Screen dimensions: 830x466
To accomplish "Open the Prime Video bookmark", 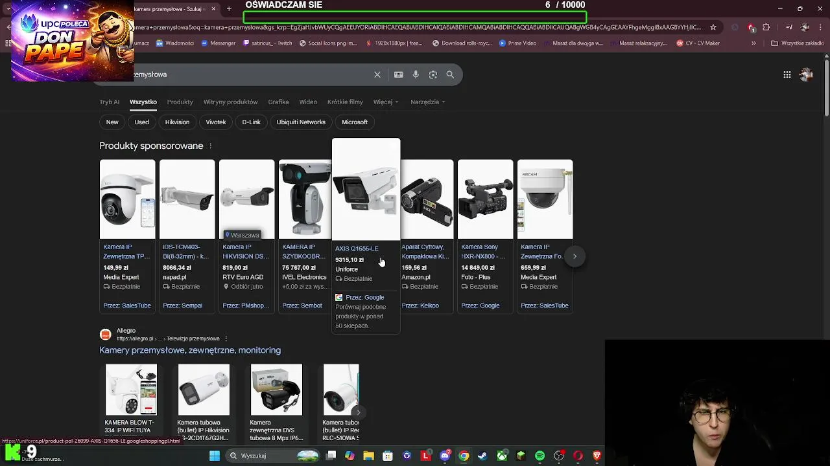I will click(517, 43).
